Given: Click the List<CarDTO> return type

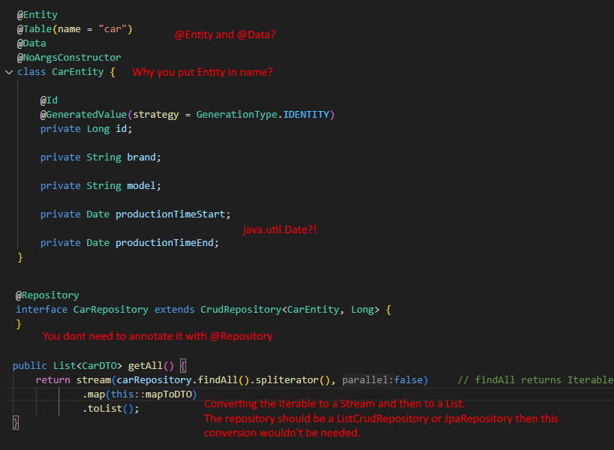Looking at the screenshot, I should pos(88,366).
